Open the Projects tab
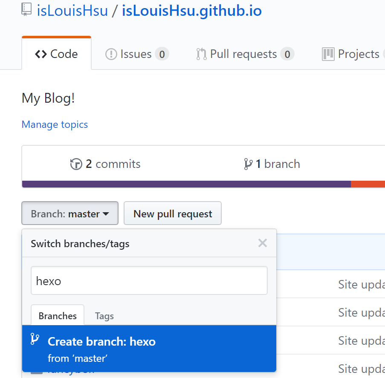The image size is (385, 378). click(x=353, y=54)
